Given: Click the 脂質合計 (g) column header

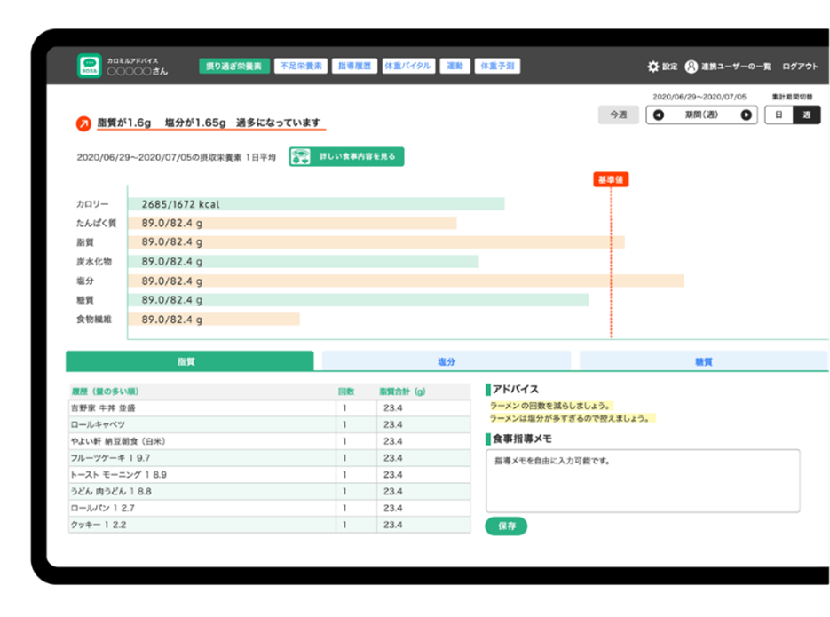Looking at the screenshot, I should tap(402, 392).
